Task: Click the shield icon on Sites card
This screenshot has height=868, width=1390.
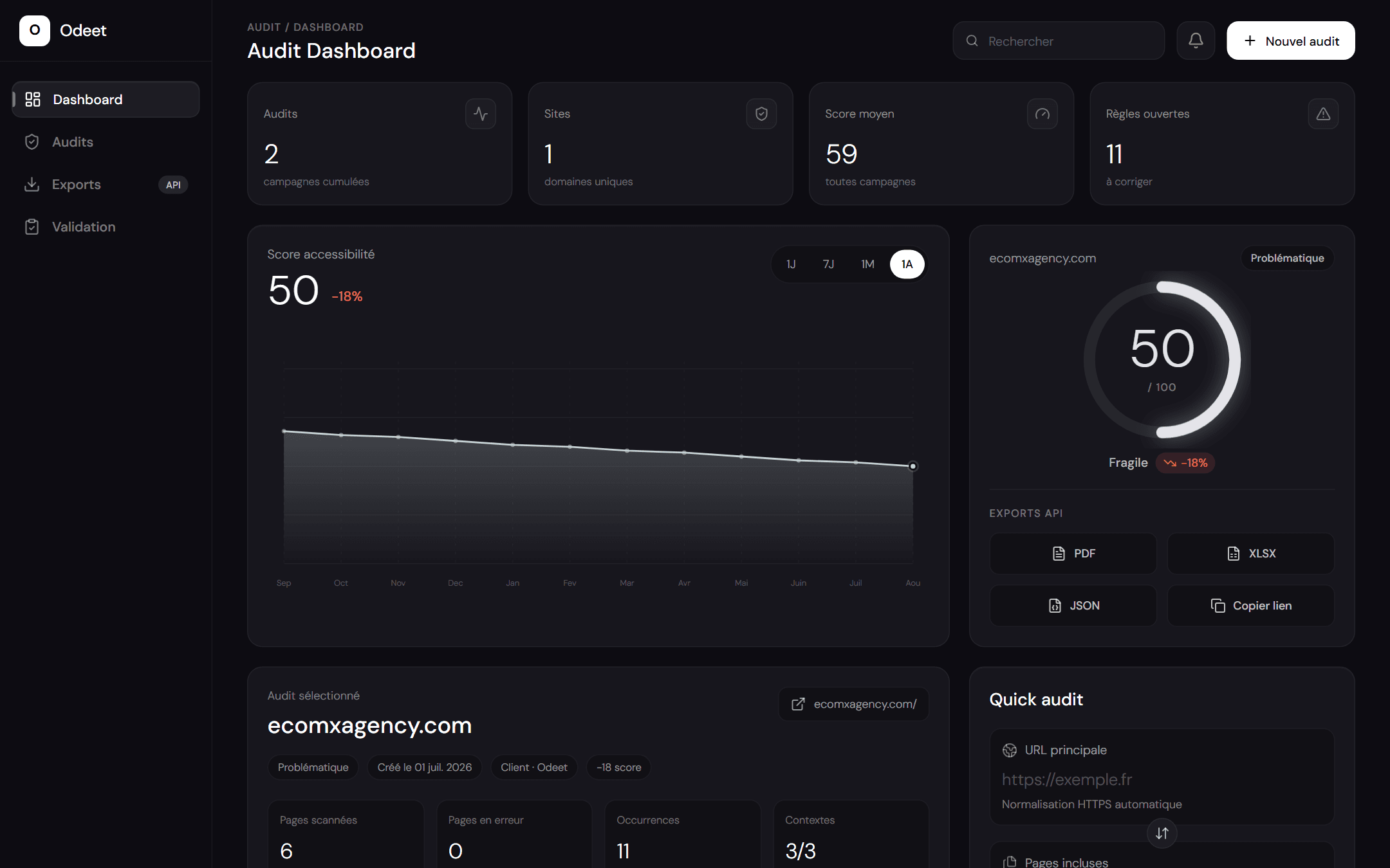Action: 761,114
